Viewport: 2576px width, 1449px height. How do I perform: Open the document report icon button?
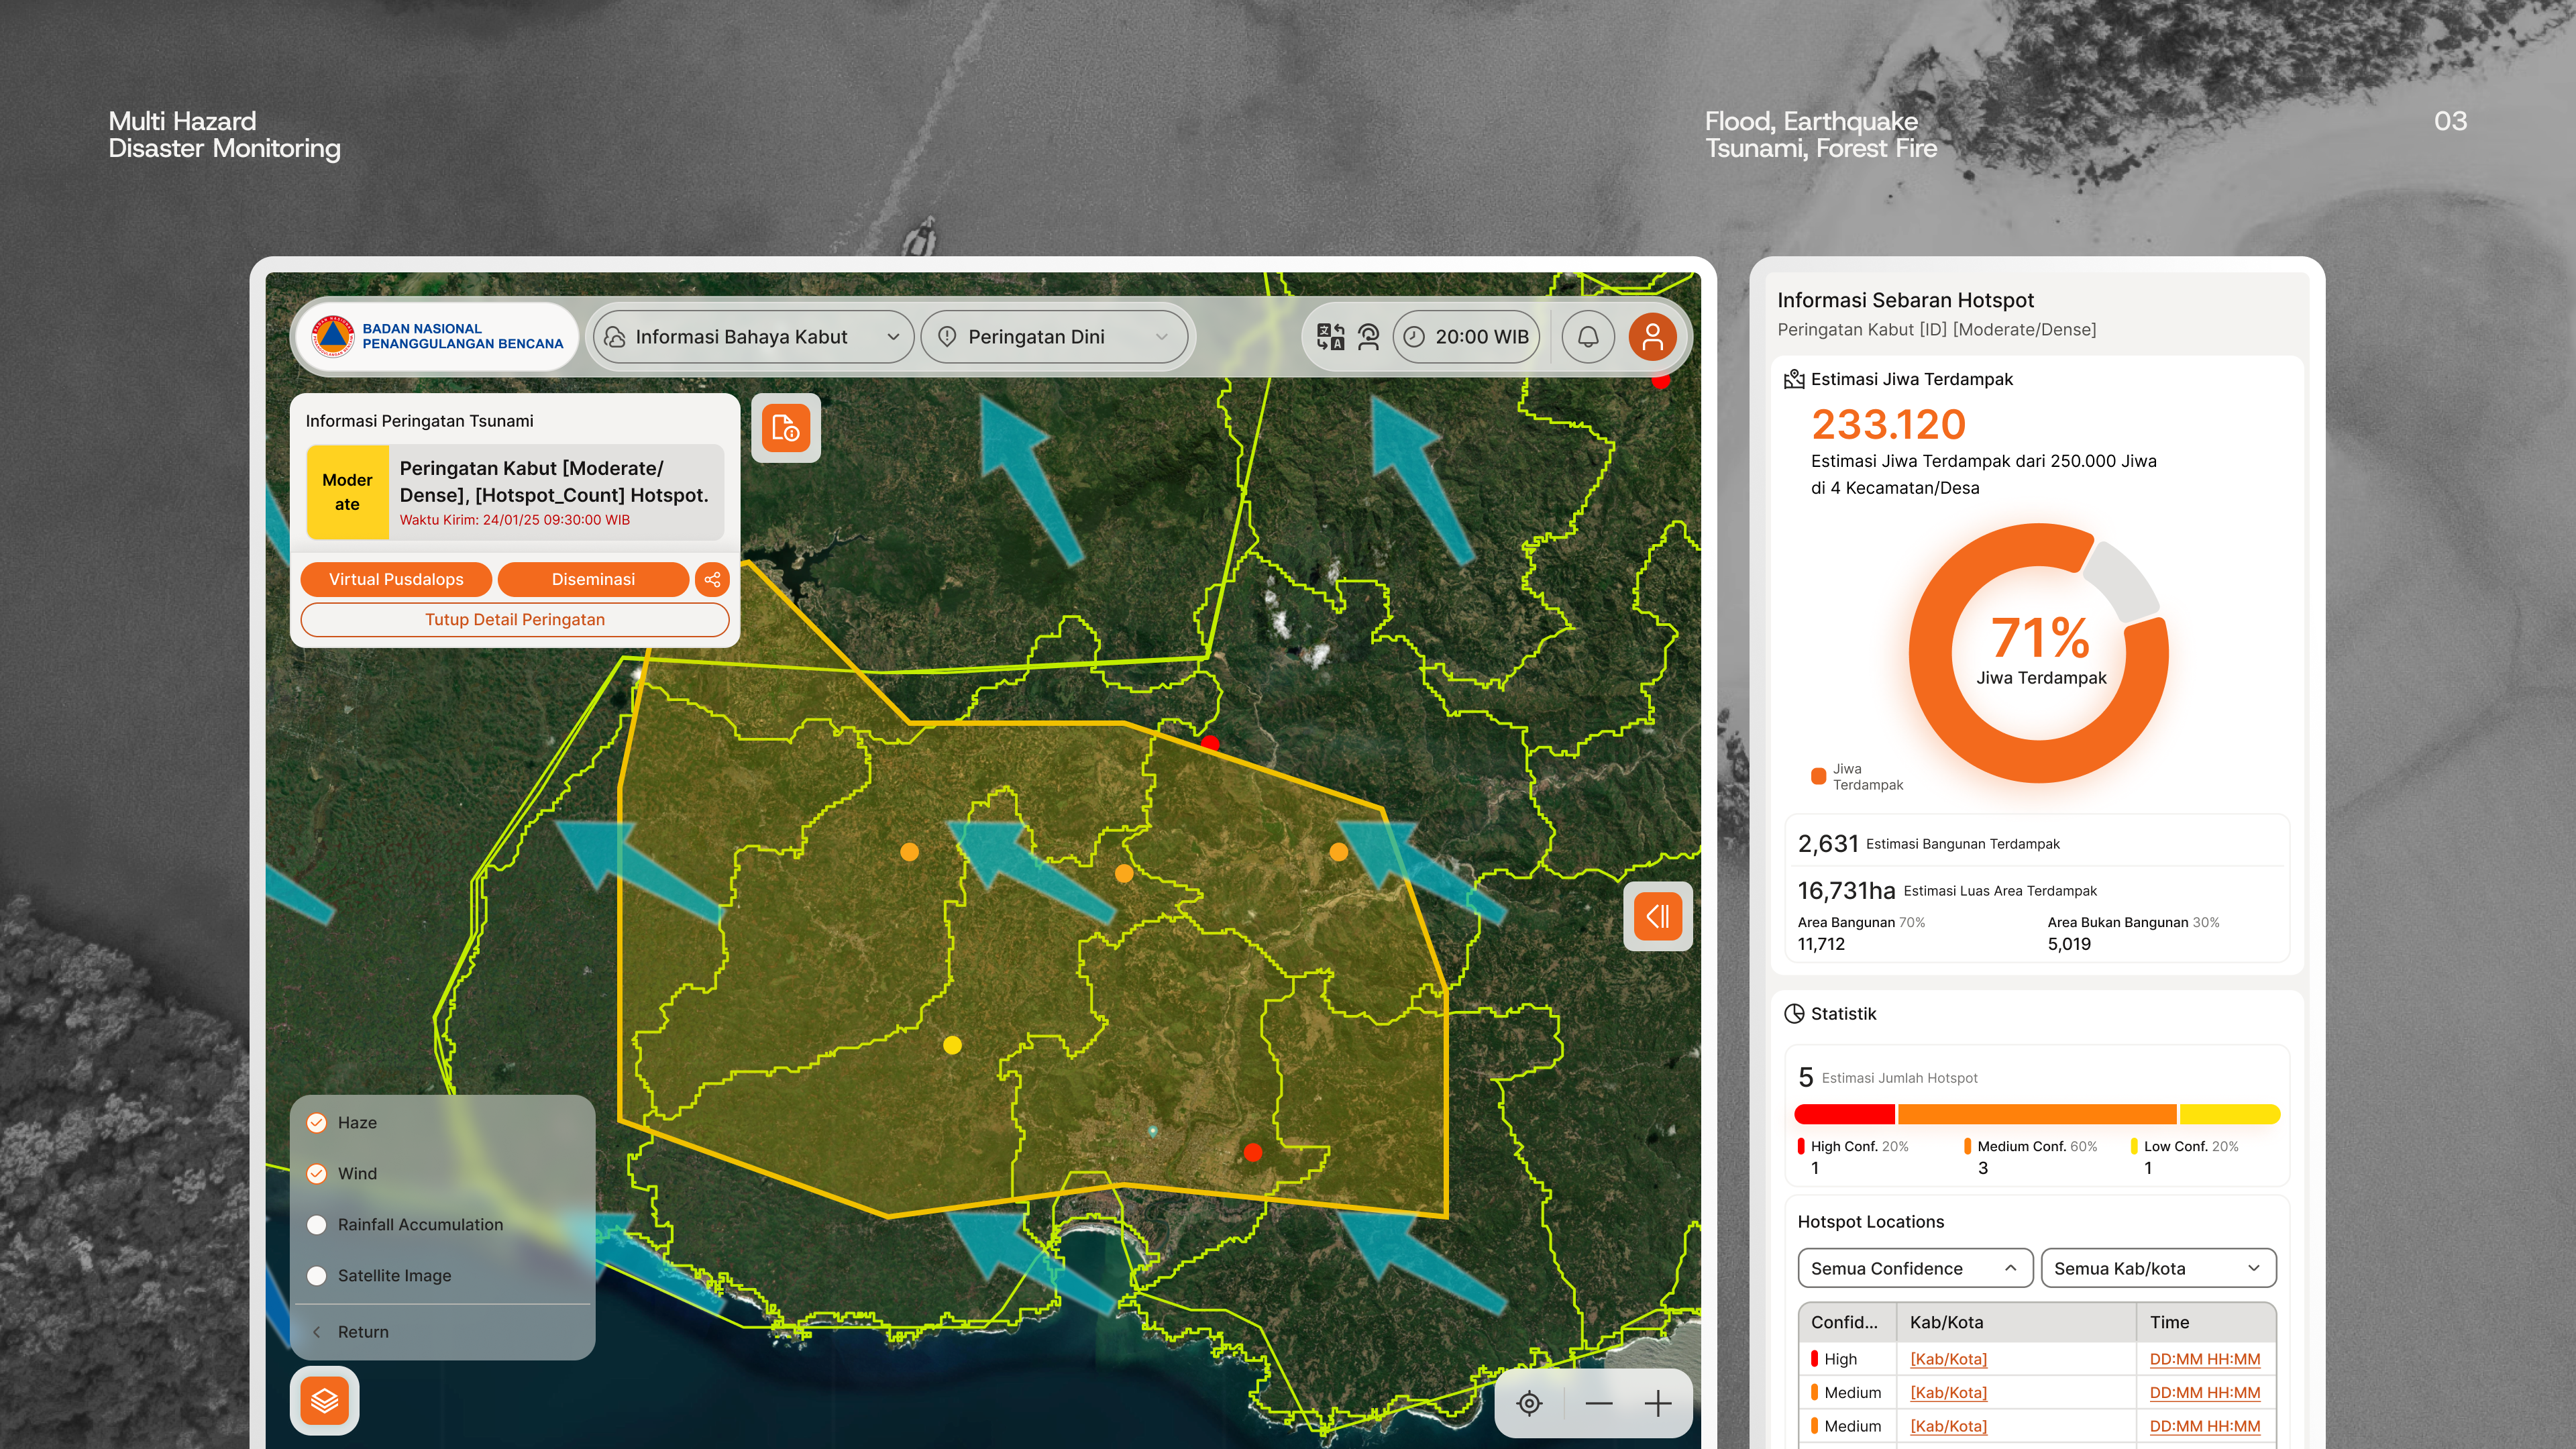(786, 428)
